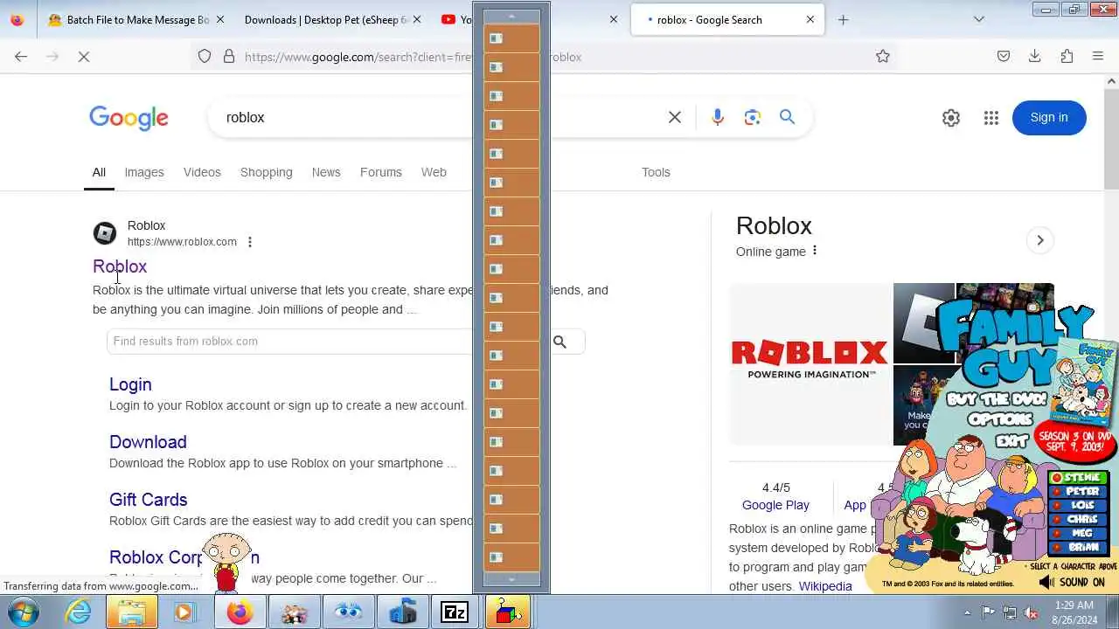1119x629 pixels.
Task: Open Google quick settings gear
Action: pos(951,118)
